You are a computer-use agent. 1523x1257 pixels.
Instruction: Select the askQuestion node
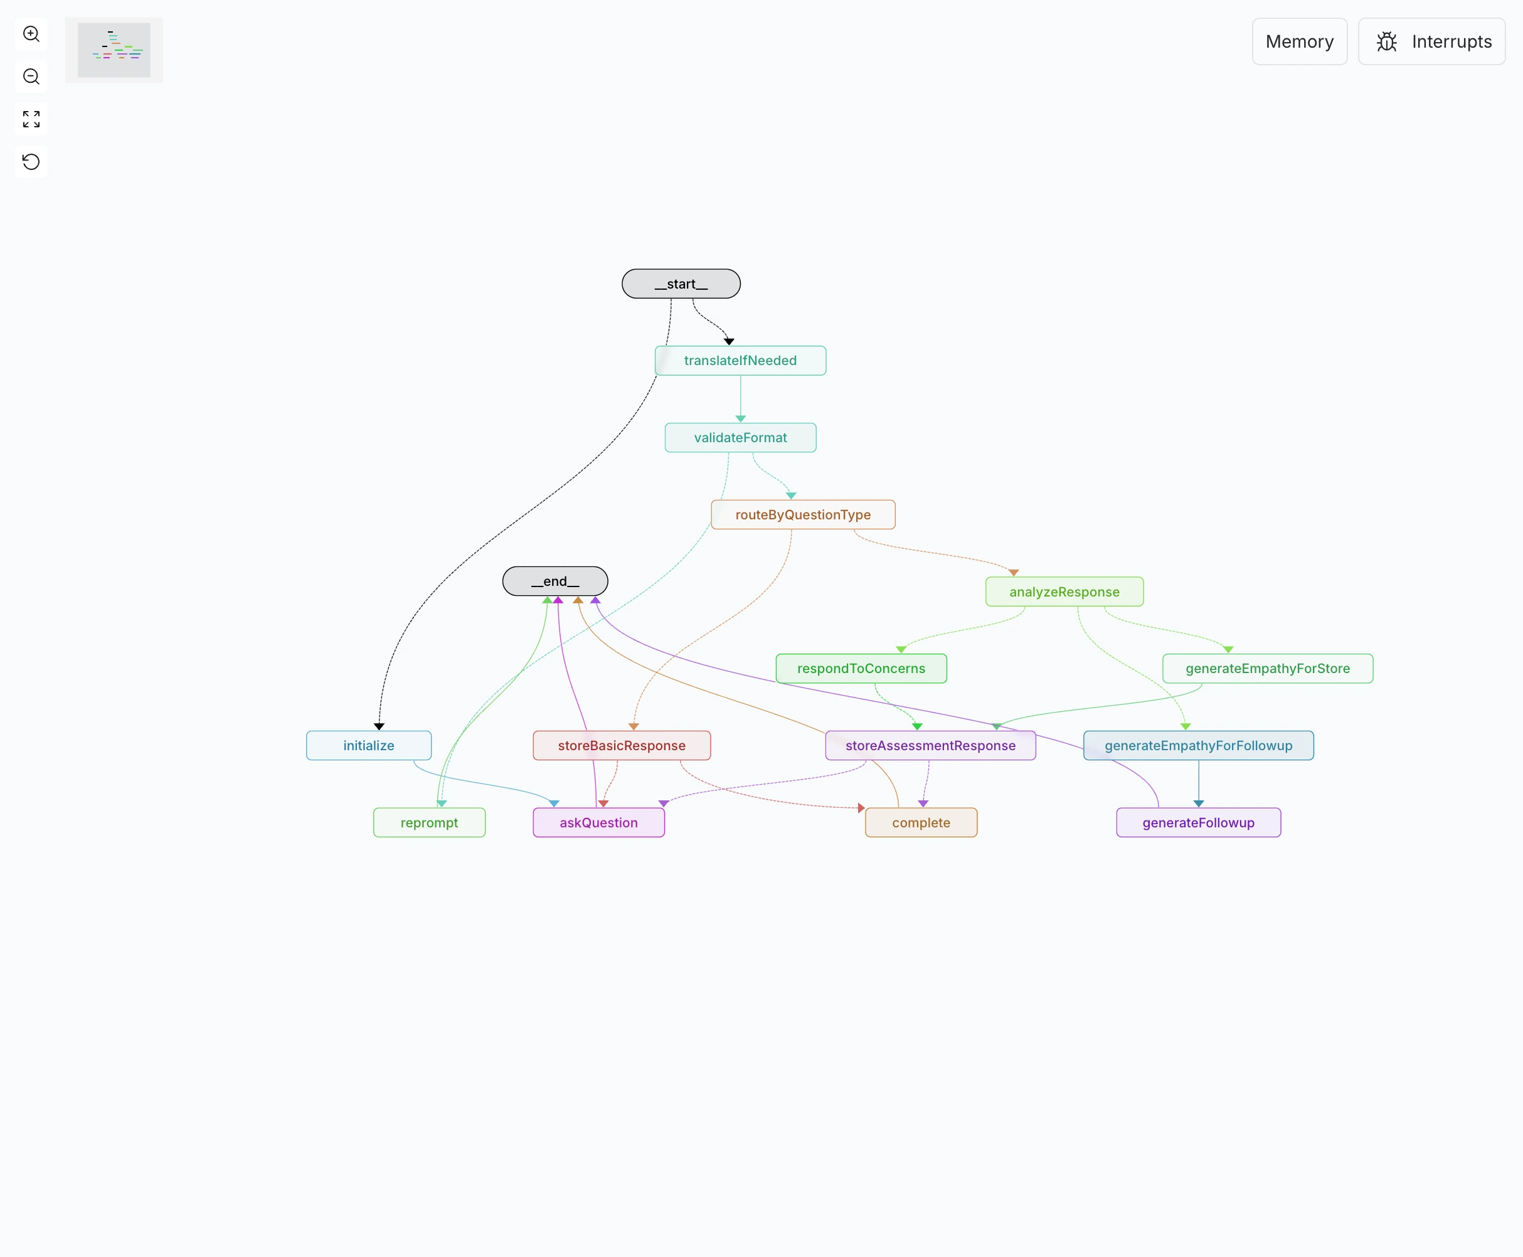pyautogui.click(x=598, y=822)
